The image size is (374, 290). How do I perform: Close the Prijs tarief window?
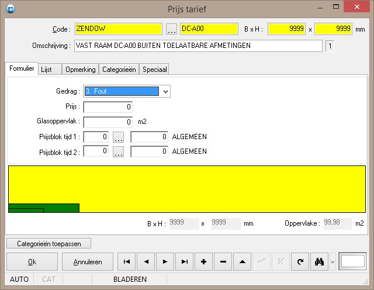coord(356,6)
